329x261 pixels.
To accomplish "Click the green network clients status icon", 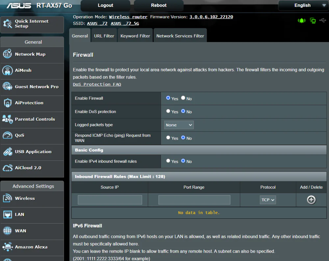I will click(313, 20).
